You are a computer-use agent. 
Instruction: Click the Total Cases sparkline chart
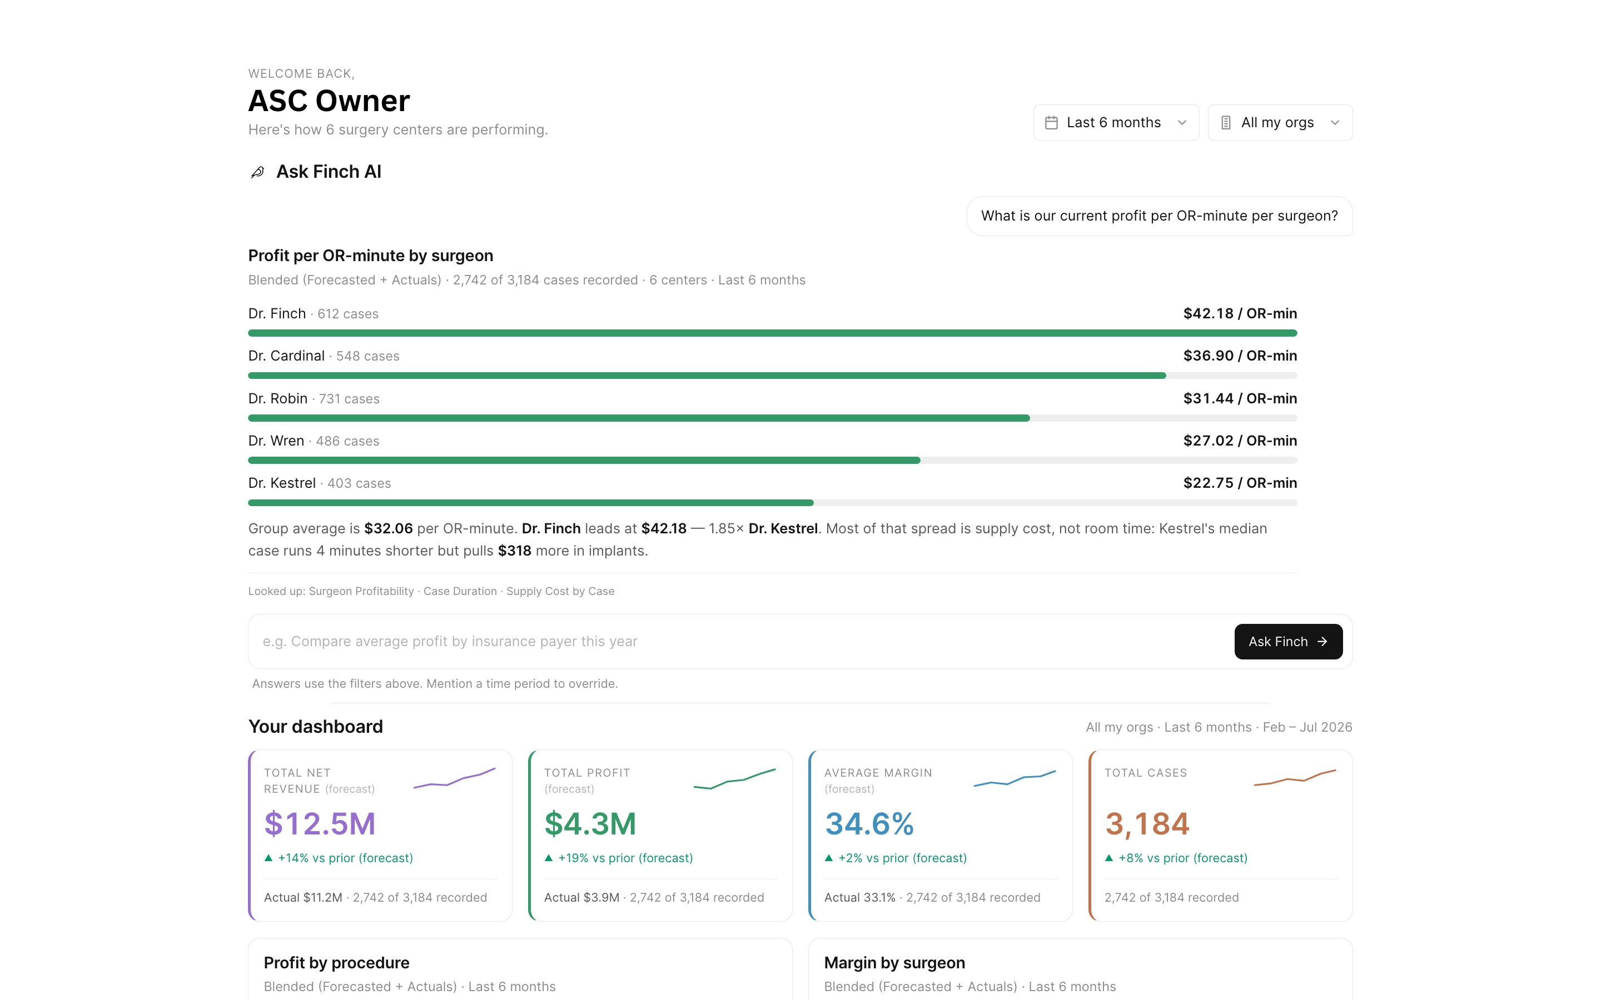click(1295, 777)
